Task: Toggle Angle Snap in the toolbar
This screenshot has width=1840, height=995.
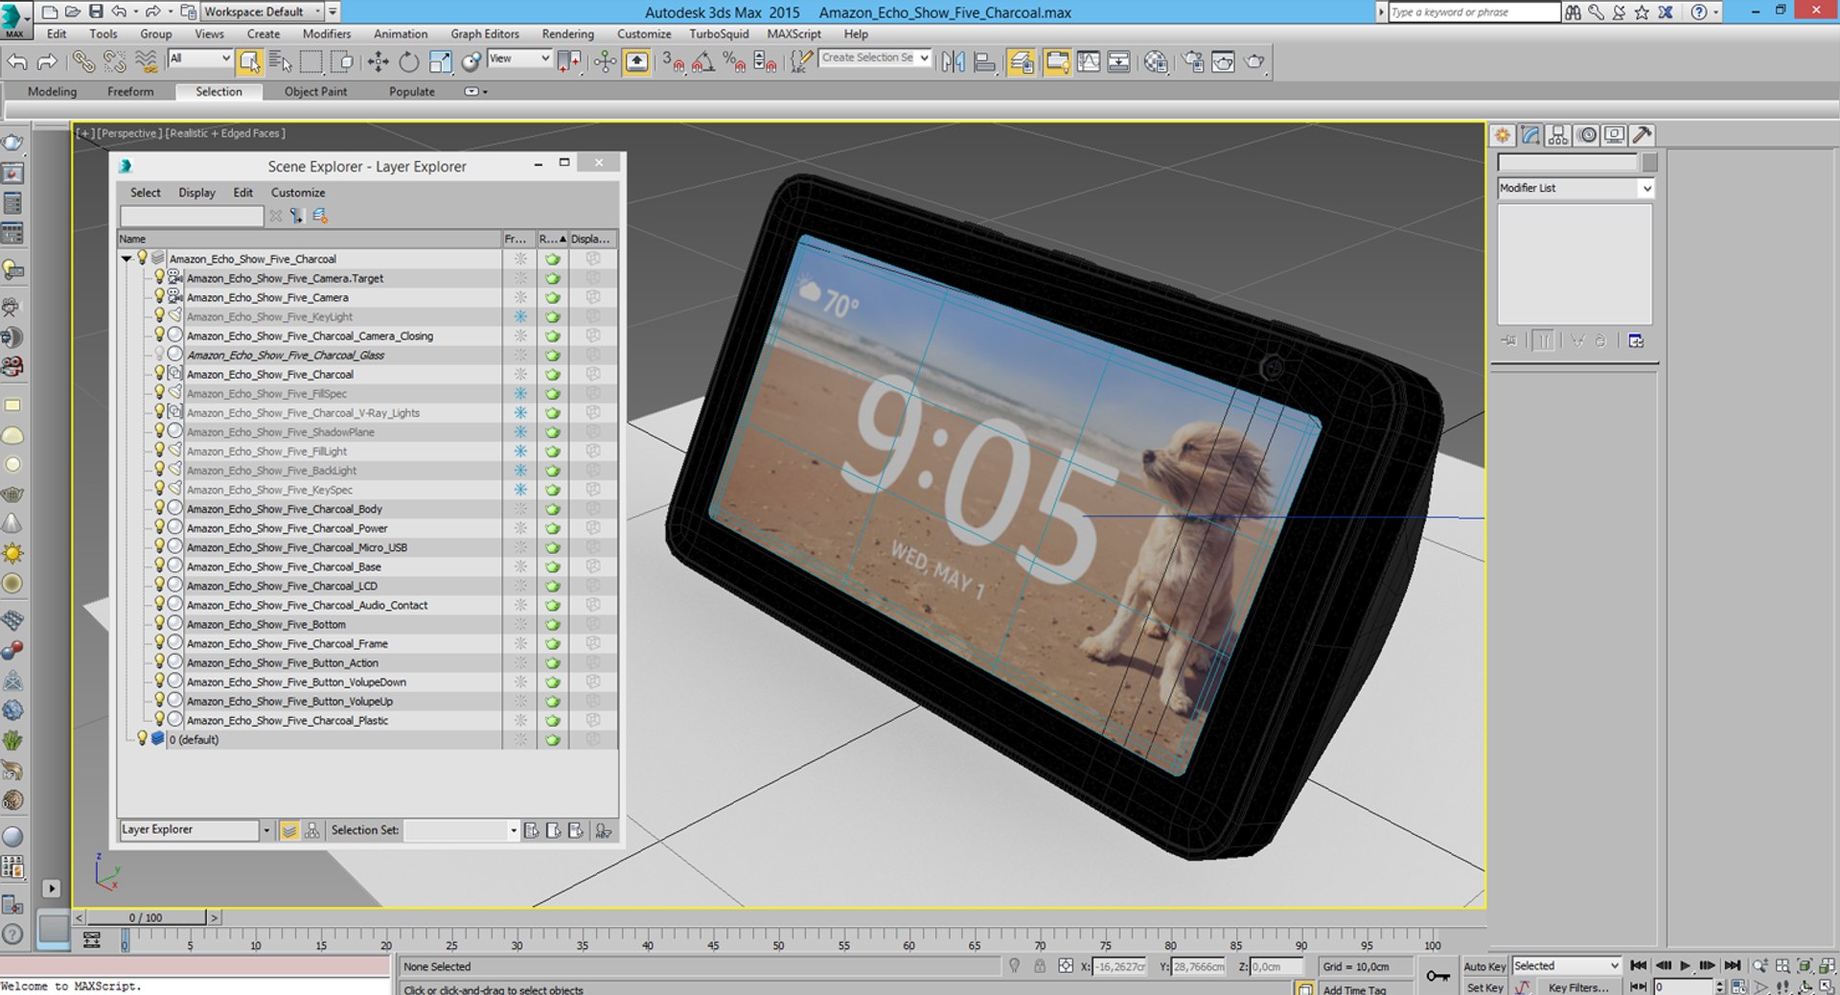Action: pyautogui.click(x=702, y=62)
